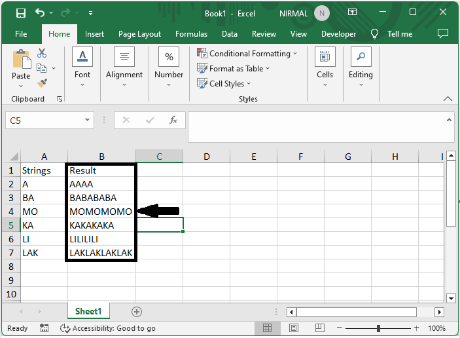The width and height of the screenshot is (460, 338).
Task: Expand the Name Box dropdown arrow
Action: [x=87, y=120]
